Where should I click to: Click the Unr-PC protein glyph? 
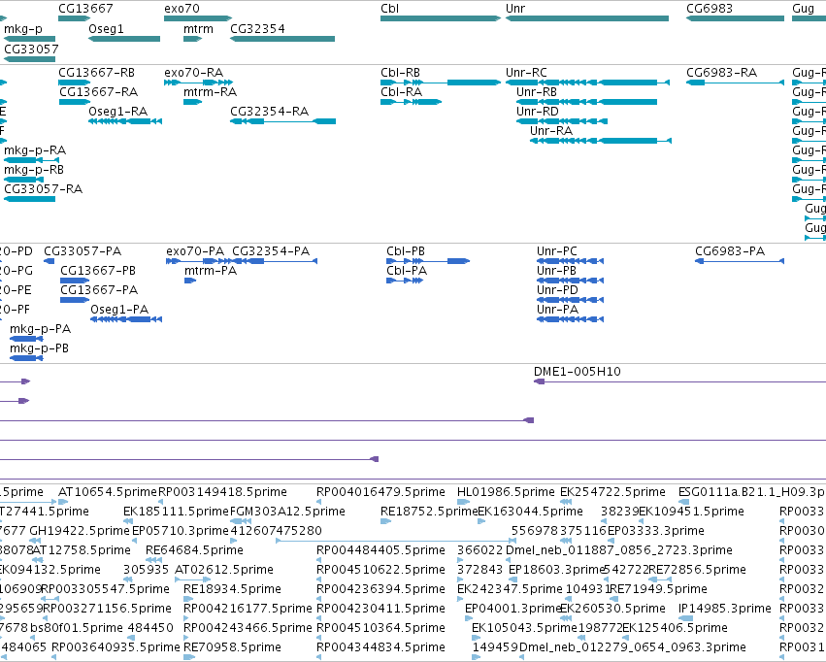coord(570,261)
